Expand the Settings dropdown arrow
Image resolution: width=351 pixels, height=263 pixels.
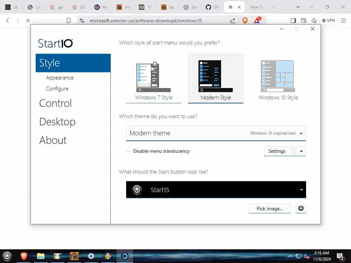tap(301, 151)
